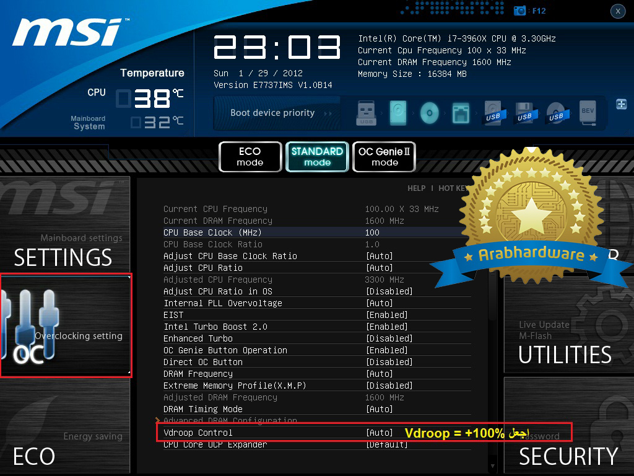This screenshot has width=634, height=476.
Task: Click the F12 screenshot camera icon
Action: (x=519, y=11)
